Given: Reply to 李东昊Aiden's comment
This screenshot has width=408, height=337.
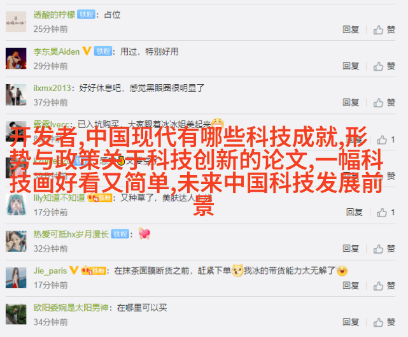Looking at the screenshot, I should coord(351,66).
